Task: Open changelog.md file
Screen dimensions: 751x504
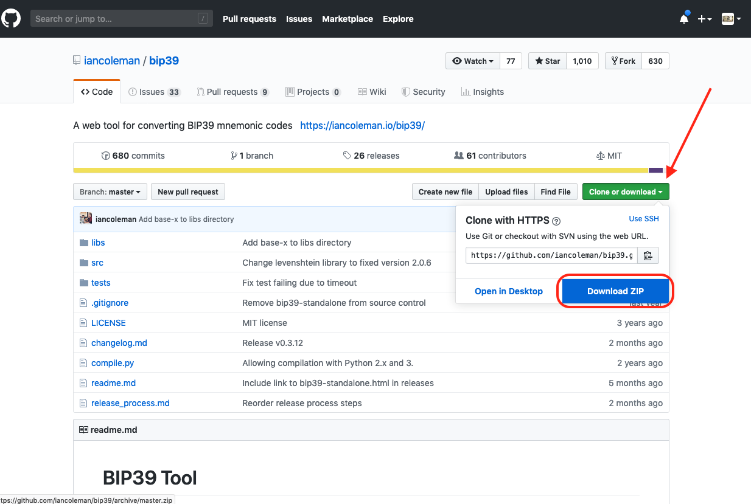Action: (x=119, y=343)
